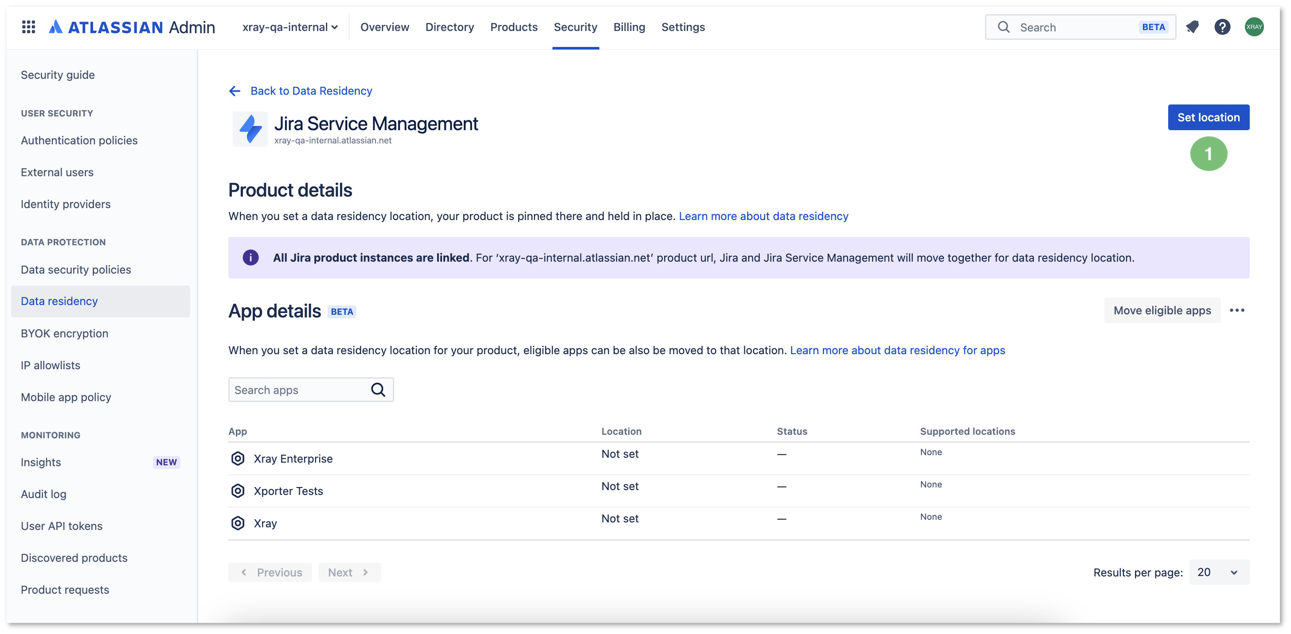Expand the xray-qa-internal organization dropdown
Screen dimensions: 1291x634
point(290,27)
